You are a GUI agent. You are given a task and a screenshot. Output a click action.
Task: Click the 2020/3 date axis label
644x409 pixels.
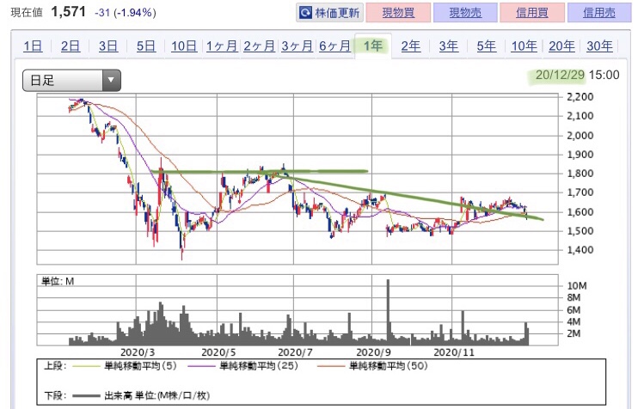pyautogui.click(x=138, y=352)
